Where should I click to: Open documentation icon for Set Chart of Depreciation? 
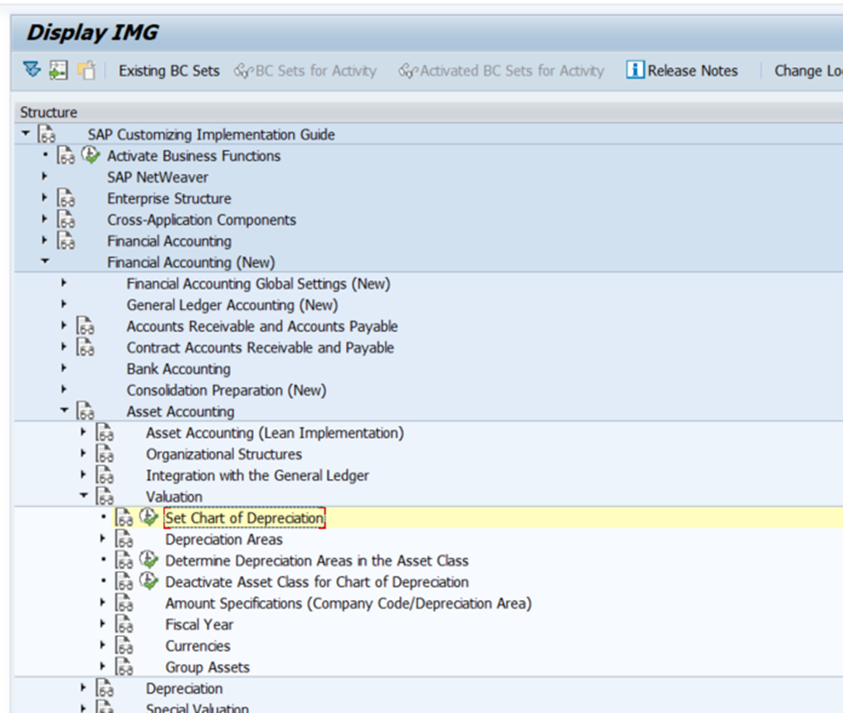(x=123, y=518)
